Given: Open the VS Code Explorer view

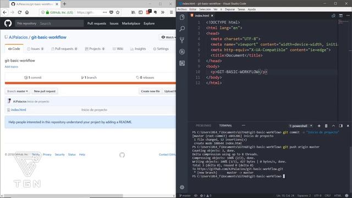Looking at the screenshot, I should pos(182,17).
